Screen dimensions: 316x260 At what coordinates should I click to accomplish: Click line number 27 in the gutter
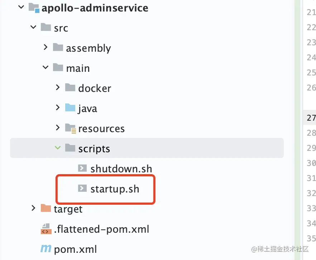pos(311,118)
